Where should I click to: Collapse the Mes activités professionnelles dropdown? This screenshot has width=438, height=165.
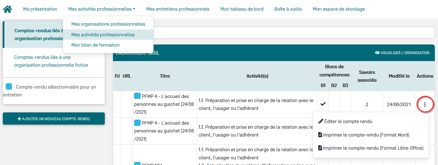(102, 9)
